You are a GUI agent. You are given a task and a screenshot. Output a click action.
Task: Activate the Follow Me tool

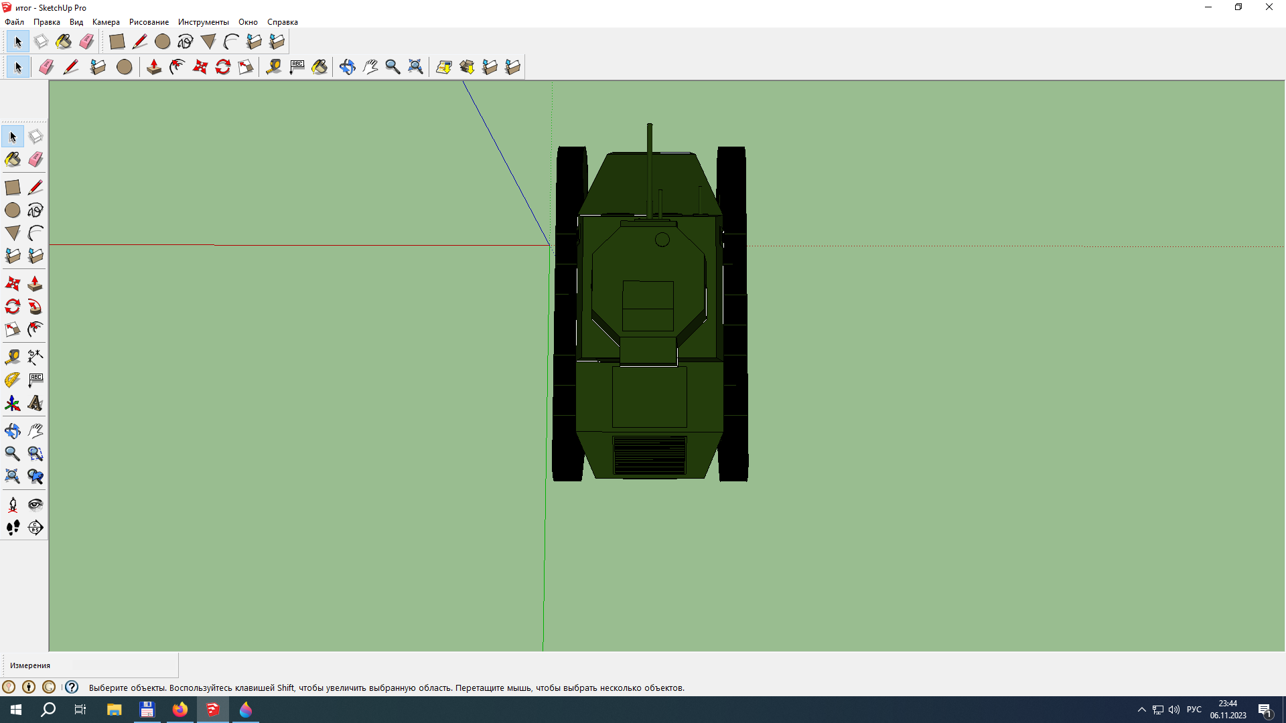tap(35, 307)
